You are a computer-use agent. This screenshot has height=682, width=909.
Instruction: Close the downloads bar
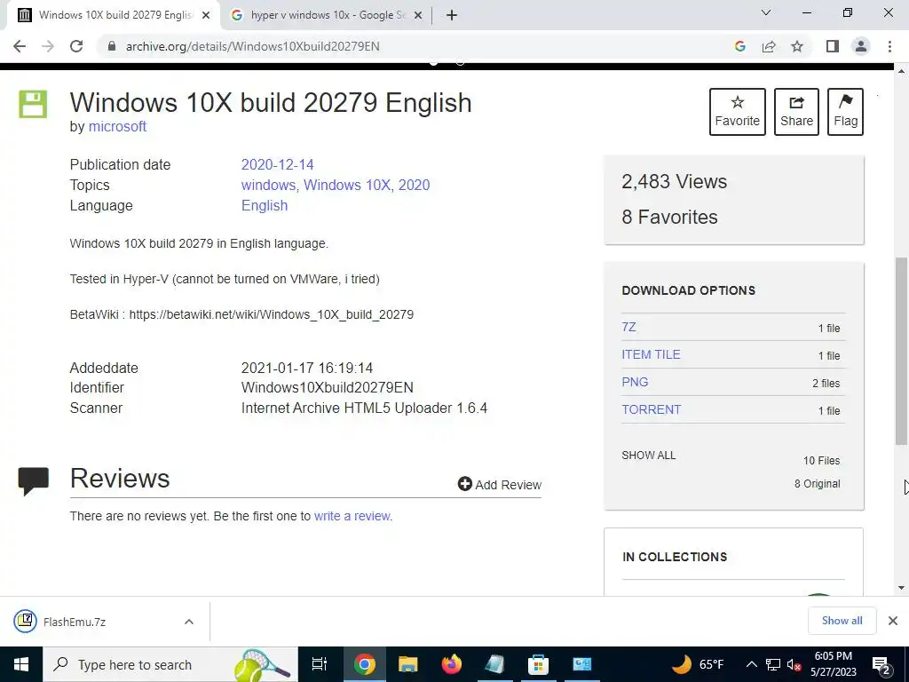pyautogui.click(x=893, y=621)
